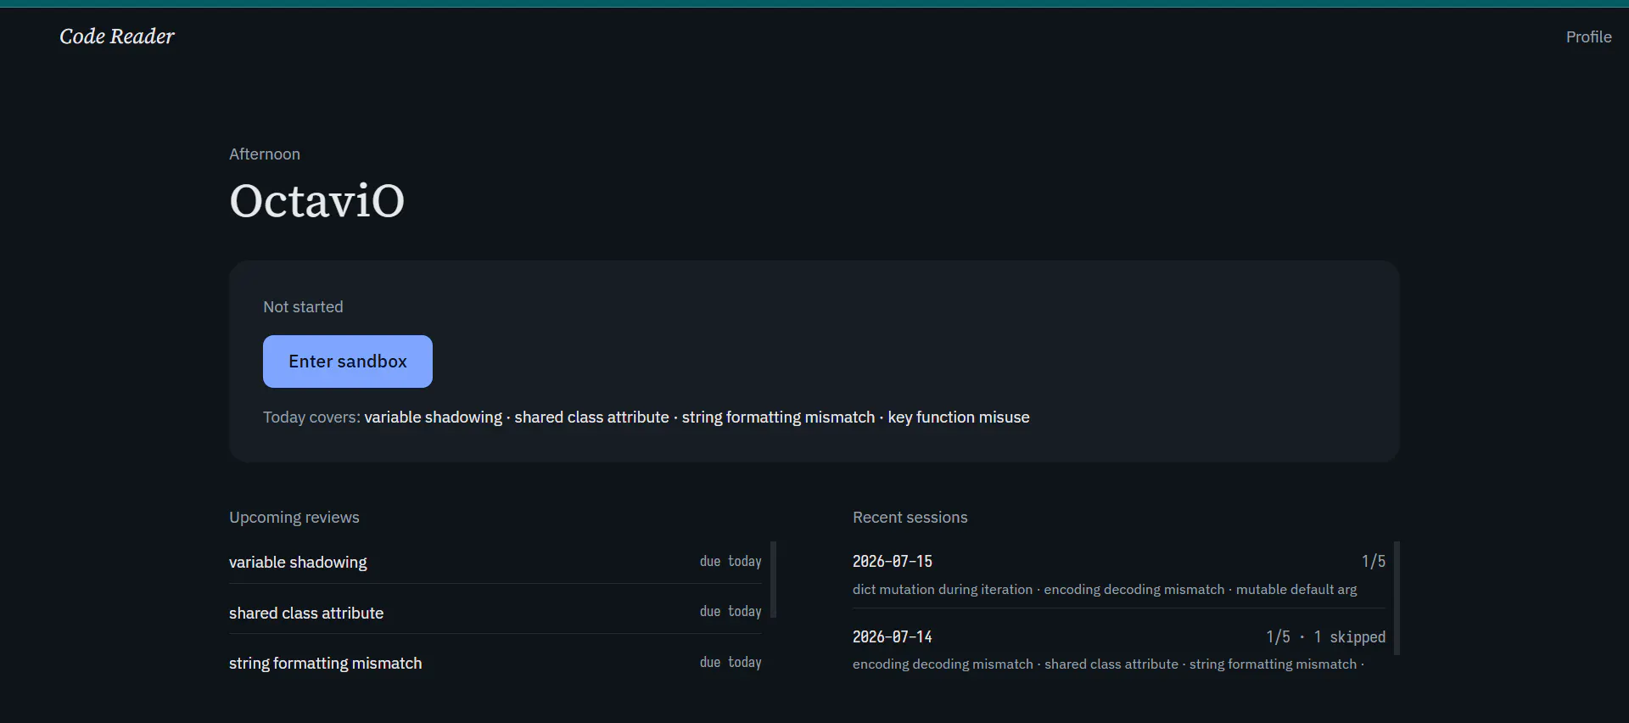Select the variable shadowing upcoming review
This screenshot has width=1629, height=723.
tap(495, 562)
